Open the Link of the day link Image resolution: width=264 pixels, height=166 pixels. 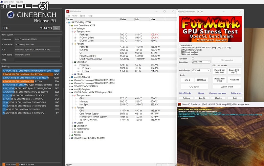pyautogui.click(x=185, y=93)
